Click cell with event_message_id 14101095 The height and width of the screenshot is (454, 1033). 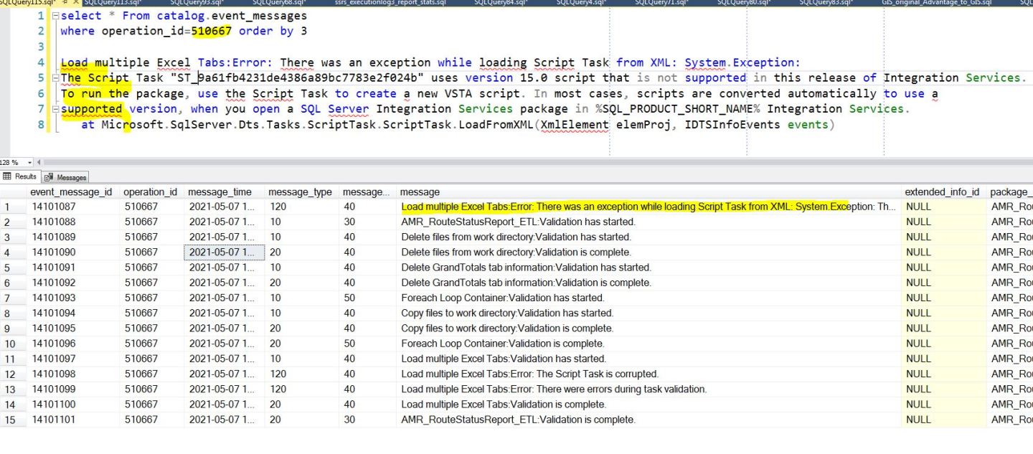click(72, 328)
